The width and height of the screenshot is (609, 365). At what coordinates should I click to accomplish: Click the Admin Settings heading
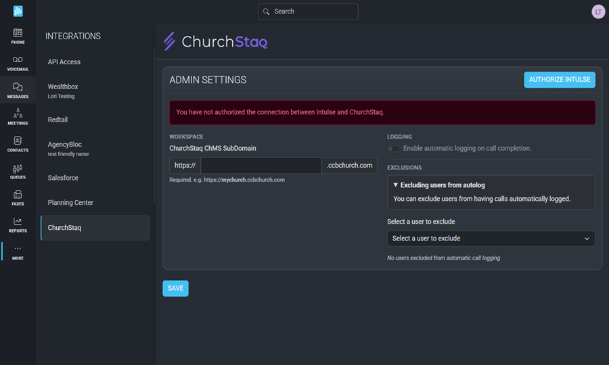208,80
